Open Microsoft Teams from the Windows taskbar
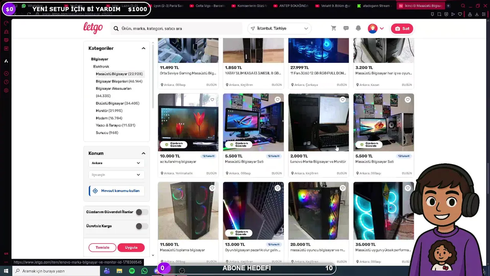The height and width of the screenshot is (276, 490). click(107, 271)
